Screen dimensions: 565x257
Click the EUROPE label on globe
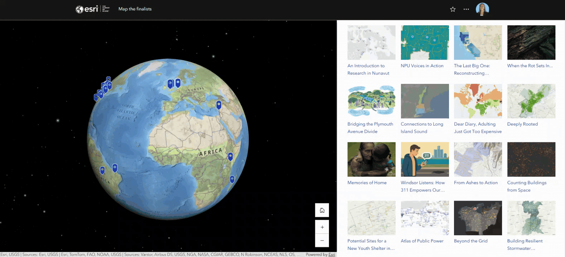pyautogui.click(x=197, y=89)
